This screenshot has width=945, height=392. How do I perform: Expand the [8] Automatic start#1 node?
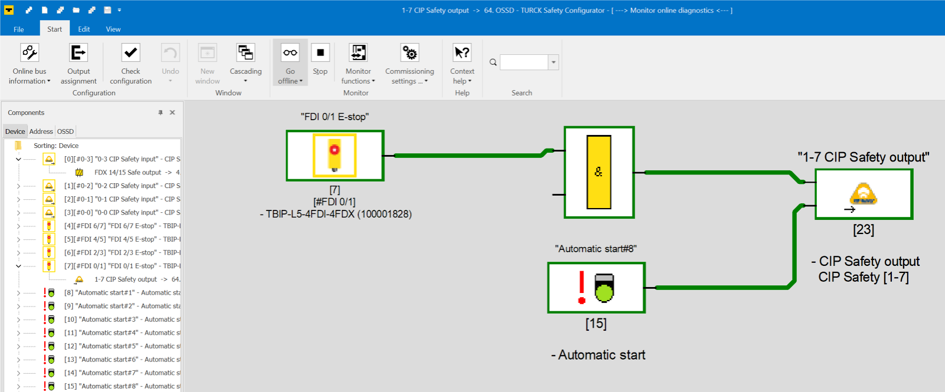pos(18,293)
